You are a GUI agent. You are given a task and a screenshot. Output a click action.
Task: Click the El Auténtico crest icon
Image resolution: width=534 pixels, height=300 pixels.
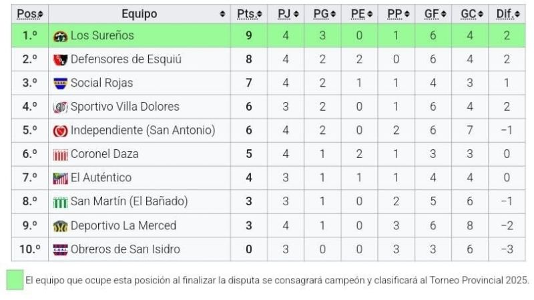(x=61, y=178)
